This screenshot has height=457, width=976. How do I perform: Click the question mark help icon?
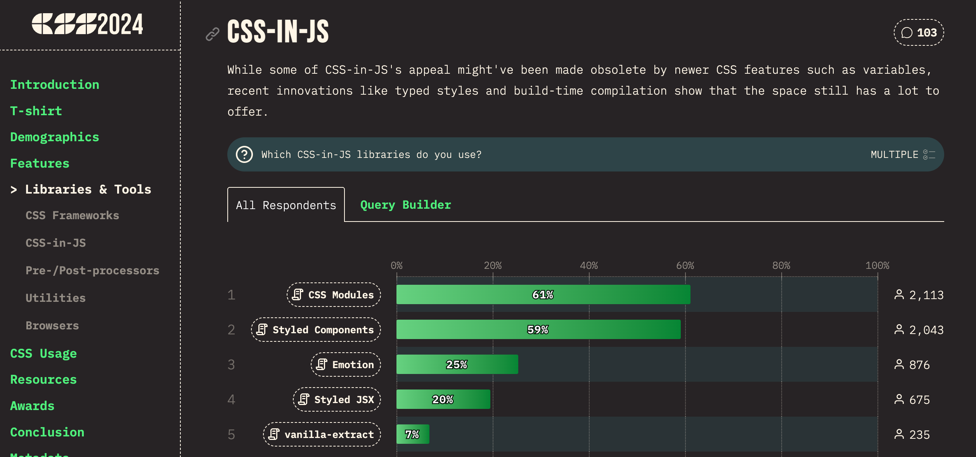coord(244,154)
